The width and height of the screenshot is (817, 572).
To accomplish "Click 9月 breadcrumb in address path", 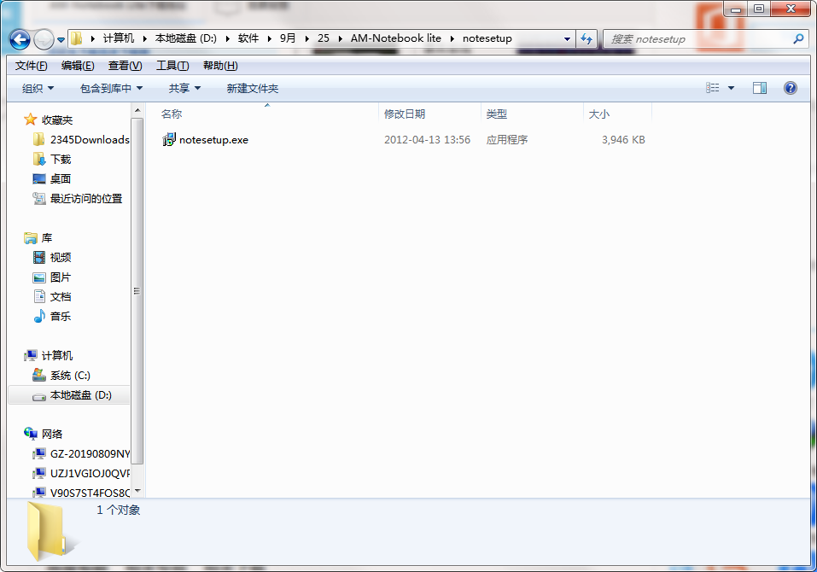I will pyautogui.click(x=288, y=38).
